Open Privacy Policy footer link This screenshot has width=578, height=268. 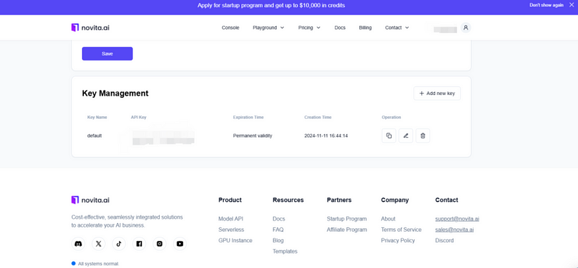click(398, 240)
